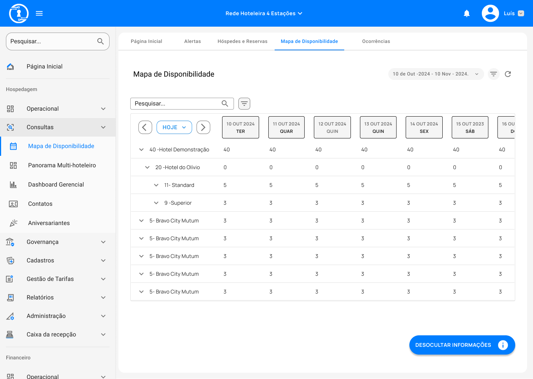Click the user avatar icon
Viewport: 533px width, 379px height.
(490, 13)
